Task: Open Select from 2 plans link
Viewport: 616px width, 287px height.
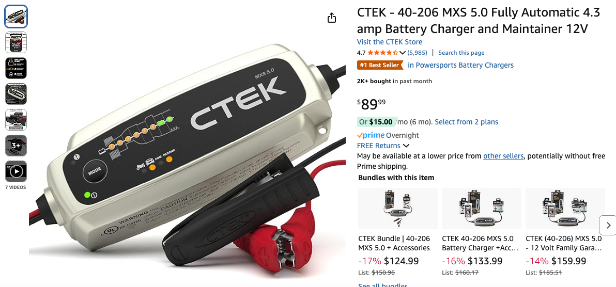Action: pos(466,122)
